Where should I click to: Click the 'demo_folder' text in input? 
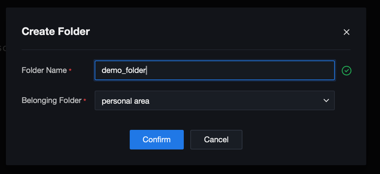(x=123, y=70)
